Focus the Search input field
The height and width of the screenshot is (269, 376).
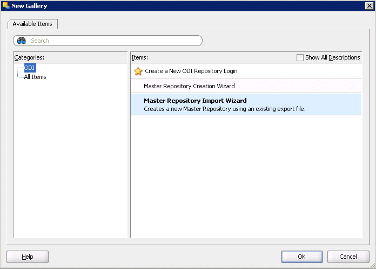pos(108,41)
